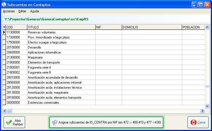Screen dimensions: 212x131
Task: Click the application icon in title bar
Action: point(4,4)
